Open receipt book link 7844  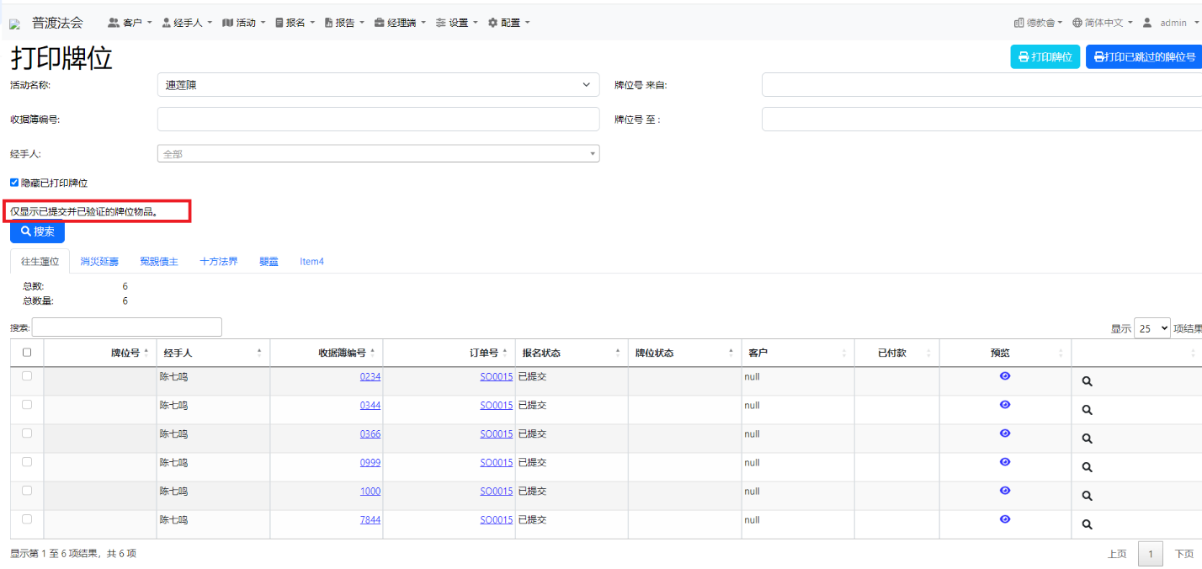pos(370,520)
